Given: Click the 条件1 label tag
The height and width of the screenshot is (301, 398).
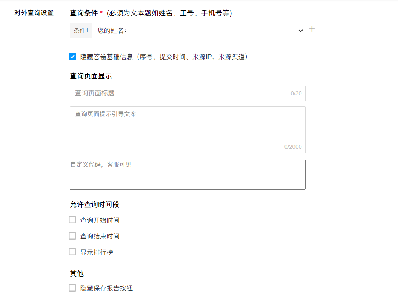Looking at the screenshot, I should pyautogui.click(x=81, y=31).
